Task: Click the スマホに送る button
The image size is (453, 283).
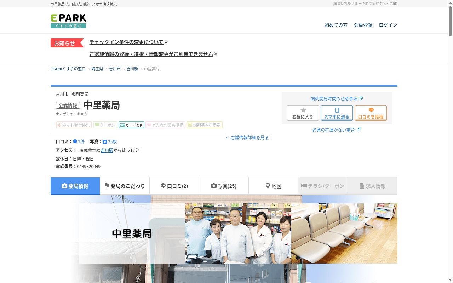Action: (x=337, y=113)
